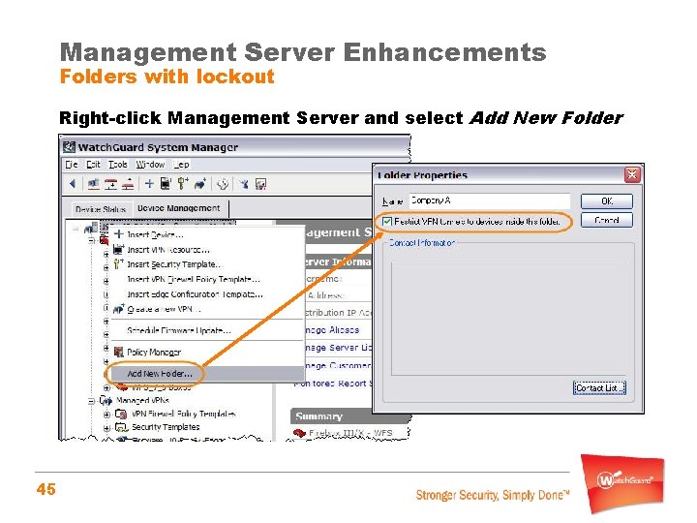Choose Create a new VPN
This screenshot has width=697, height=523.
(x=207, y=309)
